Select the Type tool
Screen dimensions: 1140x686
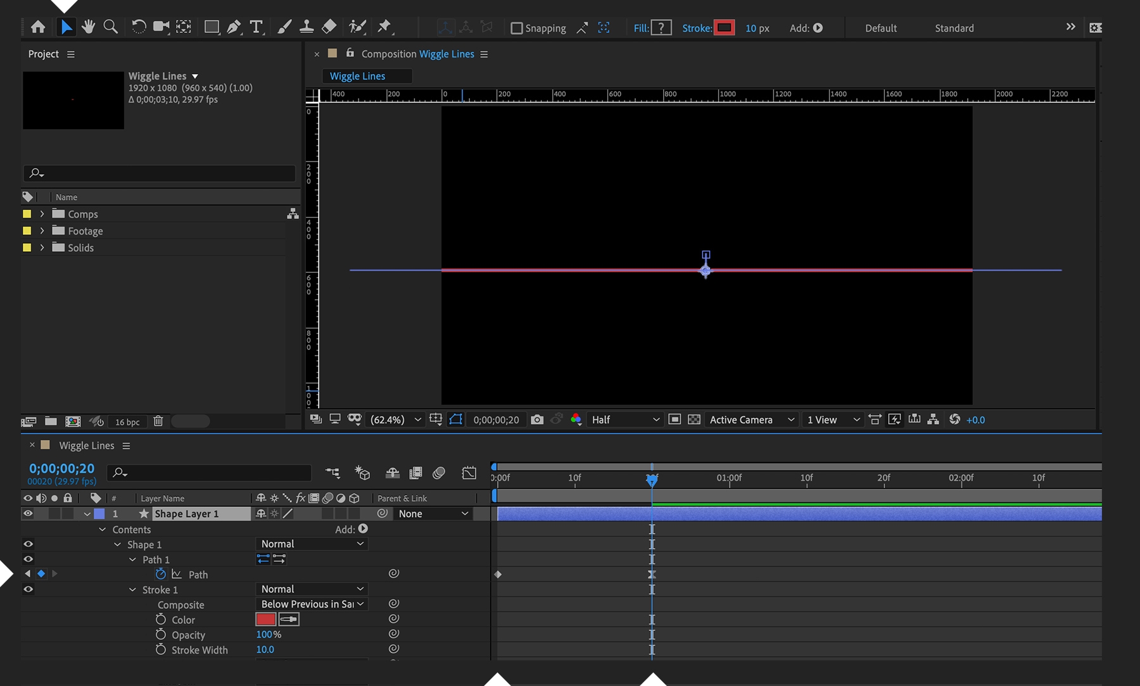click(x=256, y=27)
